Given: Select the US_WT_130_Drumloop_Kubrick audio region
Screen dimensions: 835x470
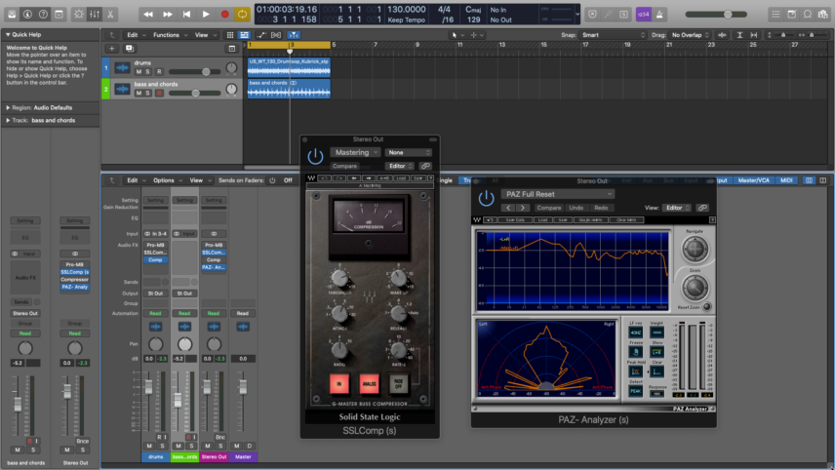Looking at the screenshot, I should tap(289, 67).
